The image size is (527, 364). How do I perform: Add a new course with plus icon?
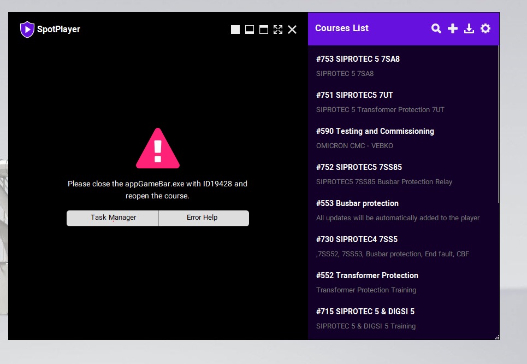(452, 29)
